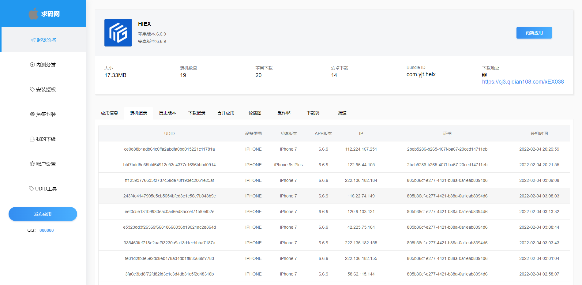Select UDID 335460fef718e2aaf93230a9a13d1ecbbba7187a
This screenshot has height=285, width=582.
click(x=169, y=243)
